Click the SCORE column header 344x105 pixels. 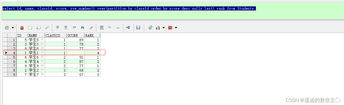[x=76, y=36]
